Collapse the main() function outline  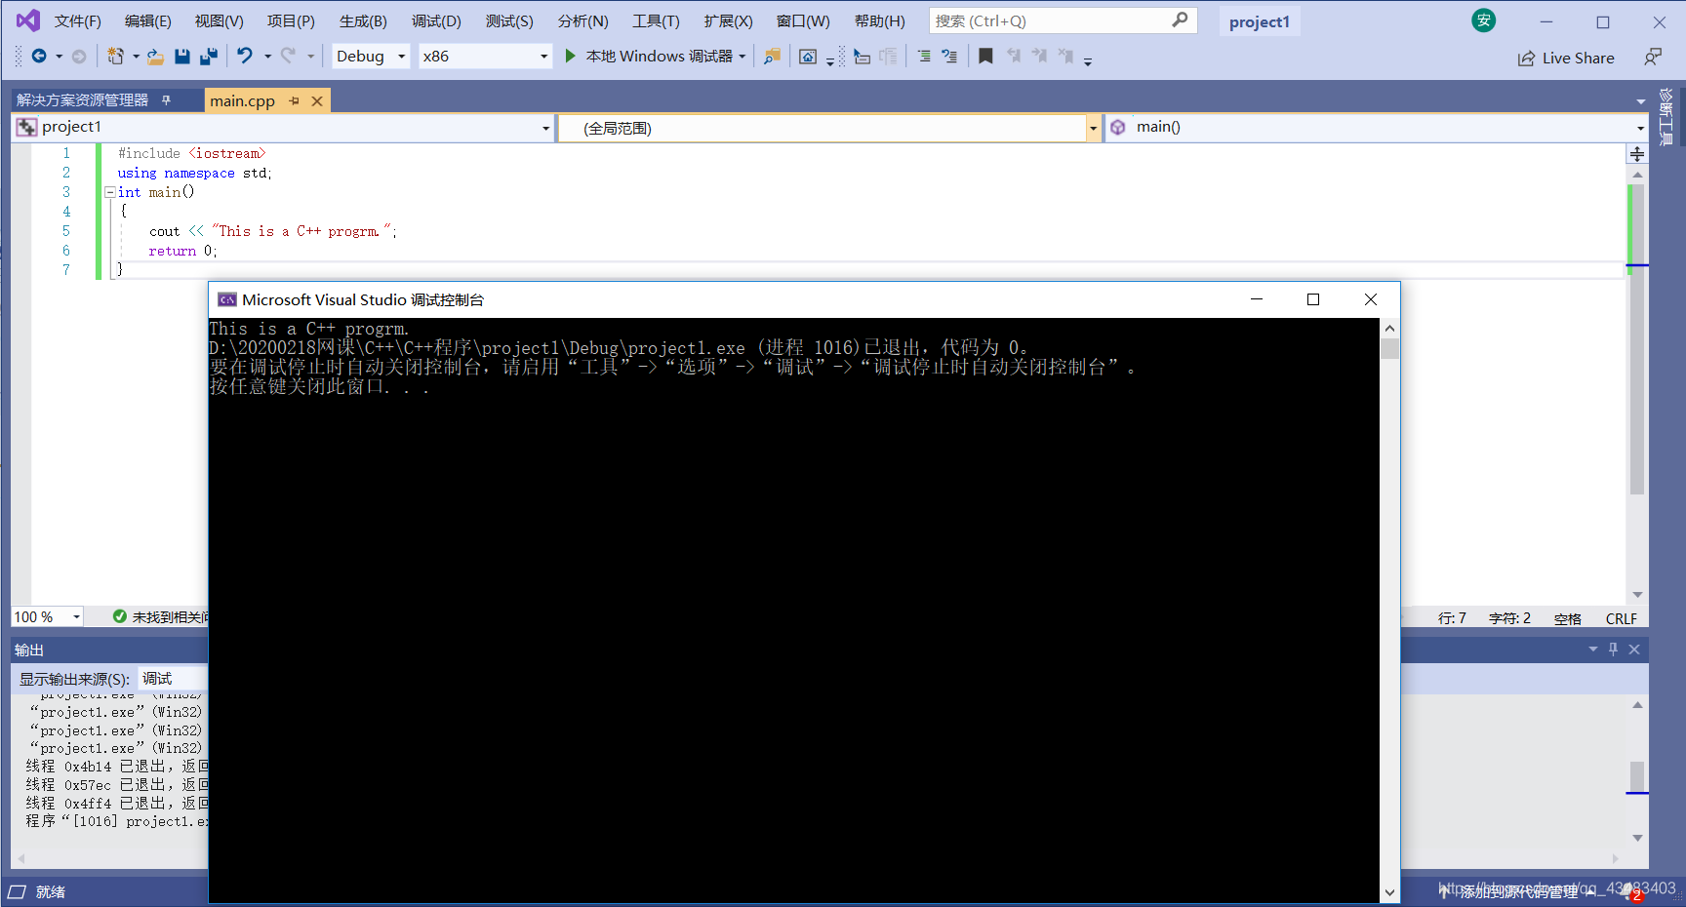point(110,192)
